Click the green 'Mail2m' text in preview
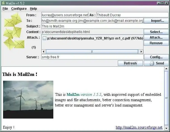The width and height of the screenshot is (170, 132). tap(73, 94)
